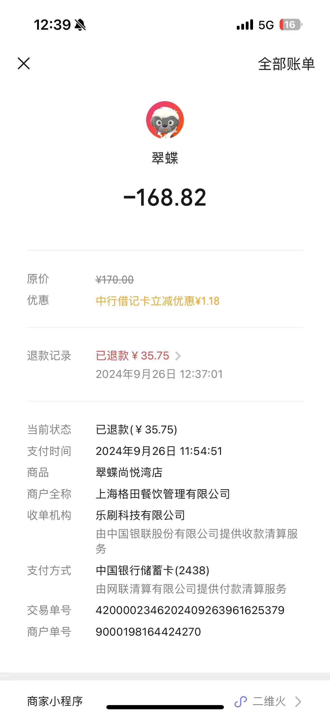The width and height of the screenshot is (330, 716).
Task: Select the 交易单号 transaction number
Action: point(190,610)
